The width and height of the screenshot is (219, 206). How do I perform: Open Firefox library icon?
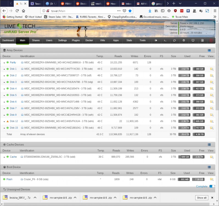tap(156, 11)
